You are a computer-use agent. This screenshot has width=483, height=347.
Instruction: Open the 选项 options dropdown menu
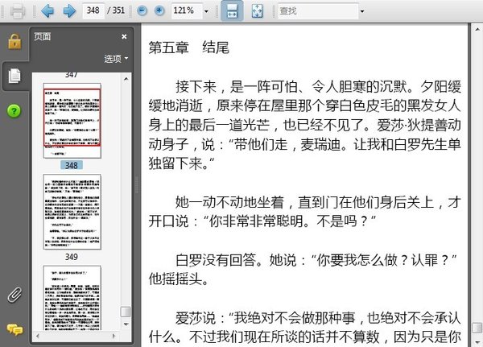(x=116, y=59)
